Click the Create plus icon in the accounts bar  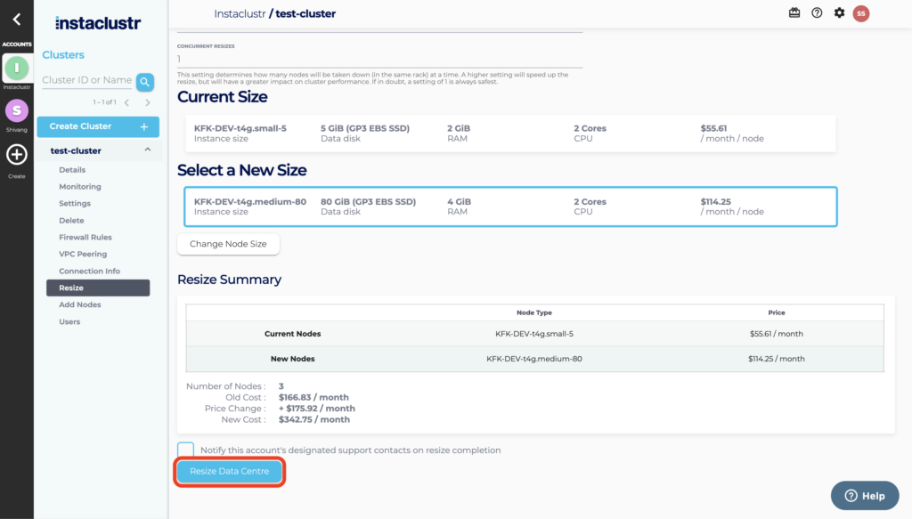(17, 155)
